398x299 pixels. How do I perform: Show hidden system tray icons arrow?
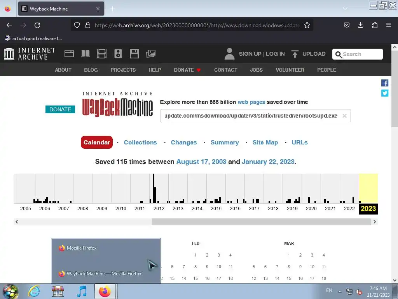click(340, 291)
